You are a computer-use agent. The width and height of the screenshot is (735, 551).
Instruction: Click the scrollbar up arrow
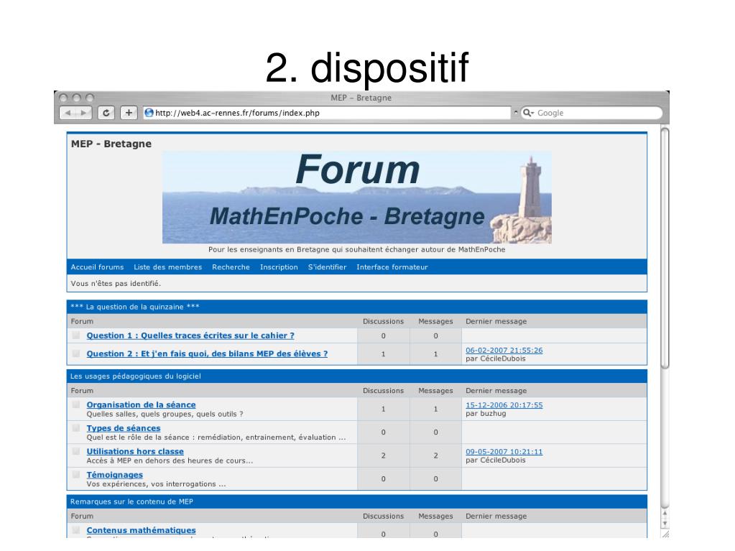coord(665,514)
